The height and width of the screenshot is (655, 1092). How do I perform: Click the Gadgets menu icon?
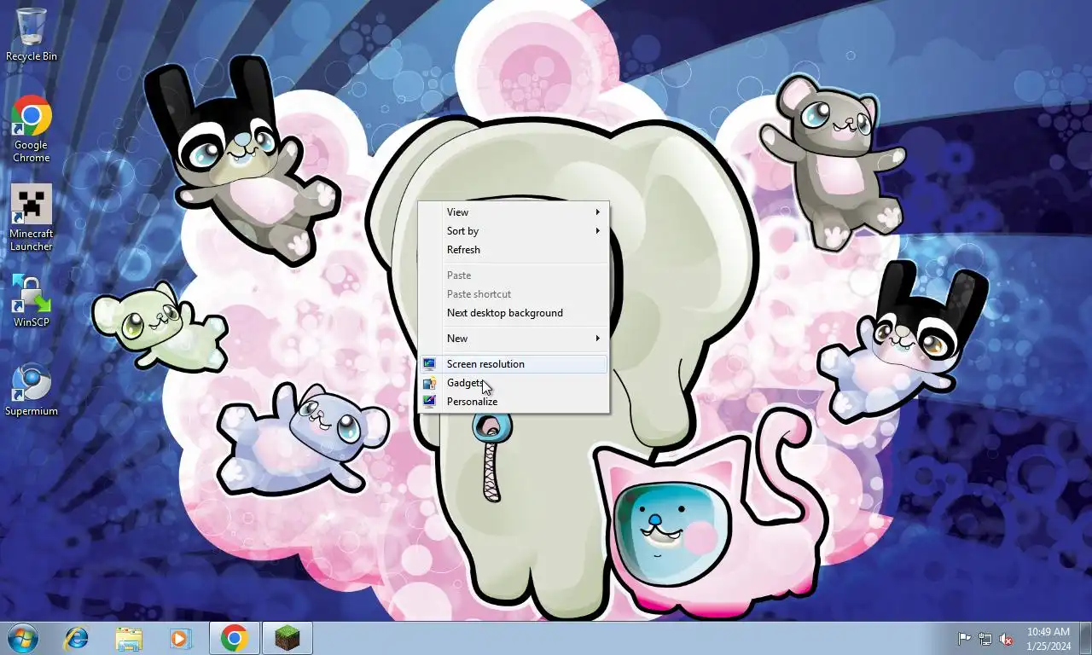pyautogui.click(x=430, y=383)
